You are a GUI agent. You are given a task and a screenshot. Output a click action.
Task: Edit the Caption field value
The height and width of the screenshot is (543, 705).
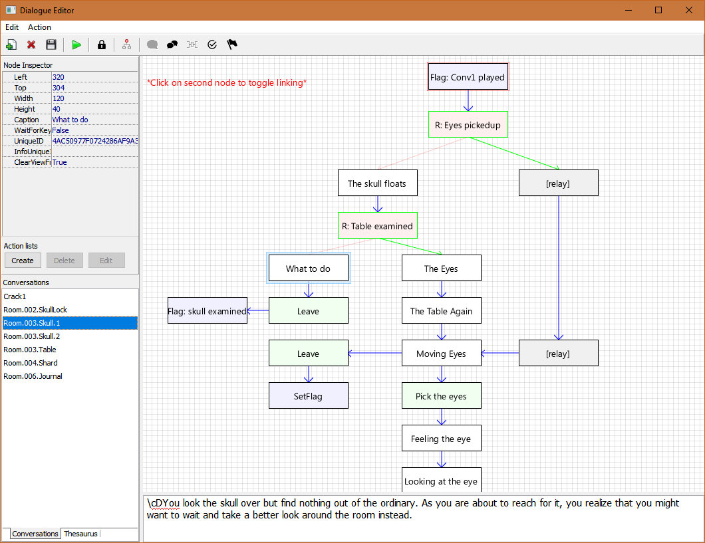(94, 120)
